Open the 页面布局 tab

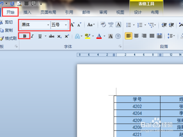(x=48, y=12)
